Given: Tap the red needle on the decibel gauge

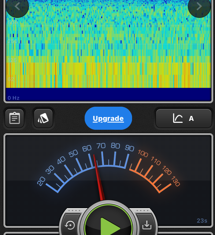Looking at the screenshot, I should tap(98, 176).
